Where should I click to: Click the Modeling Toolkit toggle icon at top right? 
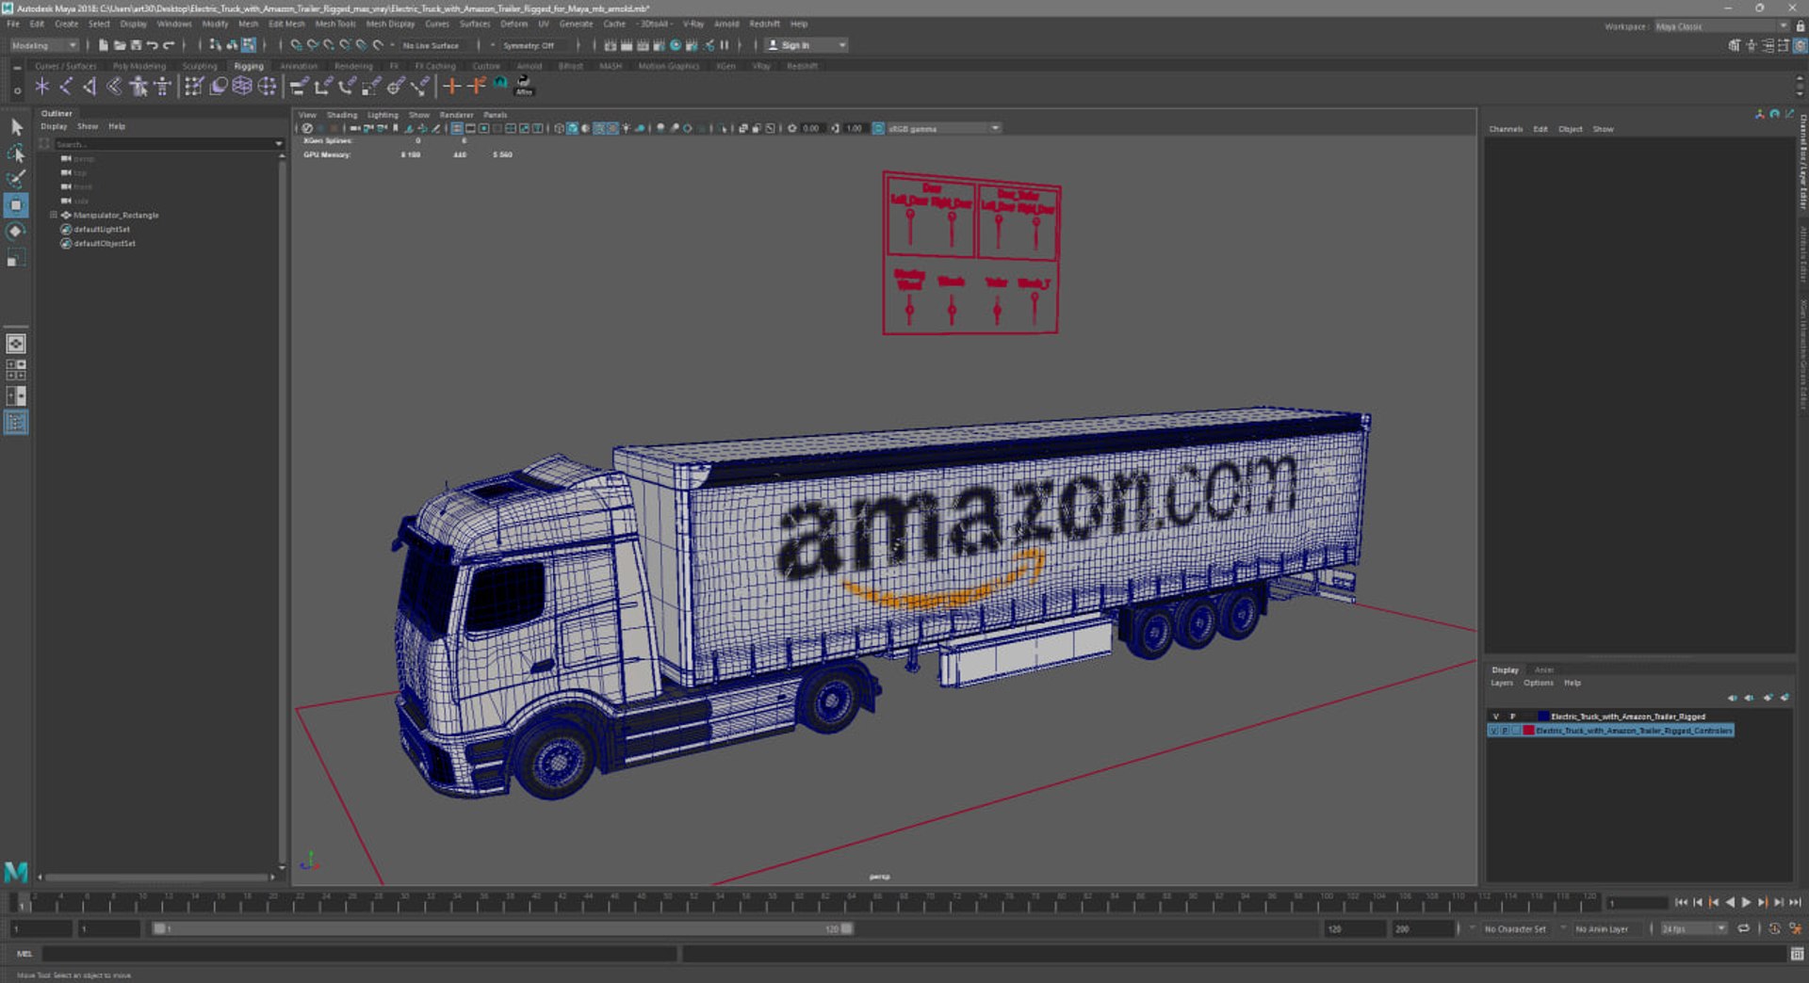coord(1735,45)
